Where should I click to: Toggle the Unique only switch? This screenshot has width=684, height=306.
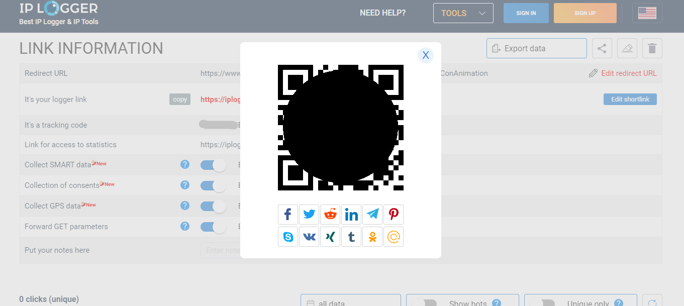click(x=542, y=303)
